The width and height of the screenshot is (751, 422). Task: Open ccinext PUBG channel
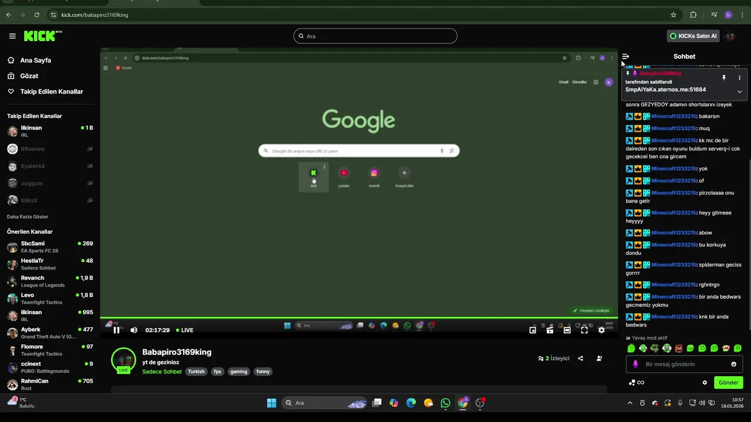coord(50,367)
